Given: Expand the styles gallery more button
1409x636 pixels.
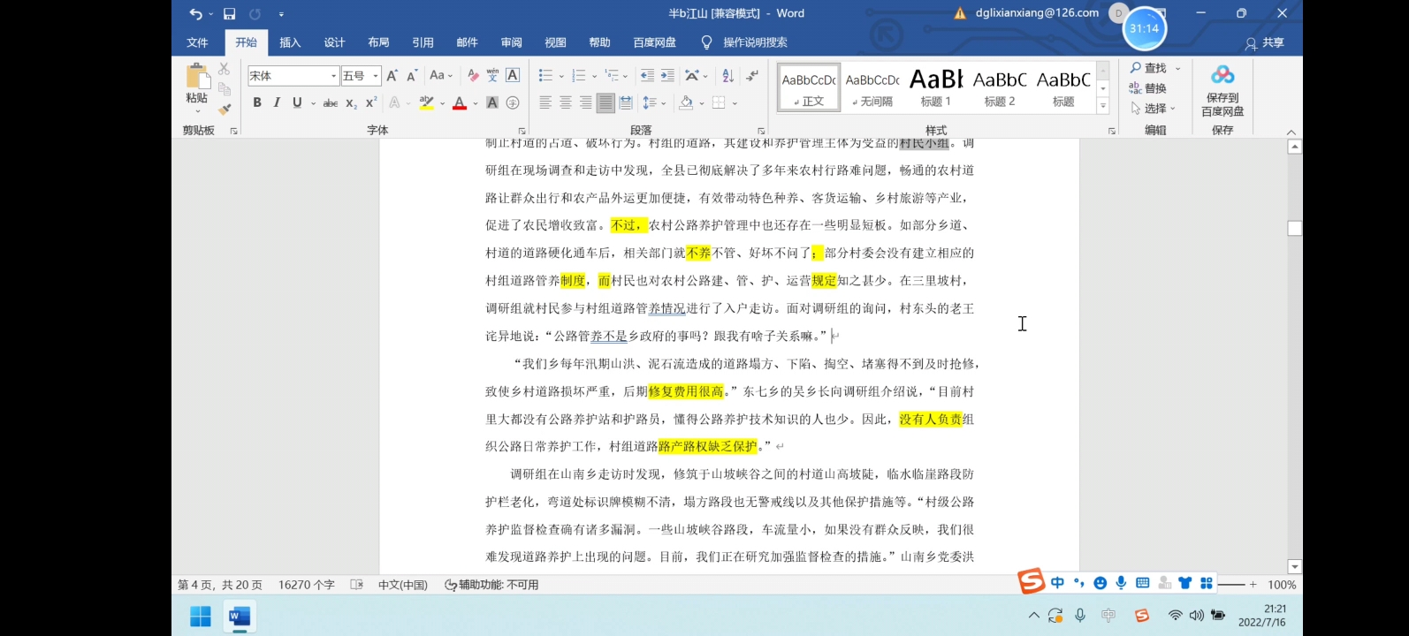Looking at the screenshot, I should click(1103, 106).
